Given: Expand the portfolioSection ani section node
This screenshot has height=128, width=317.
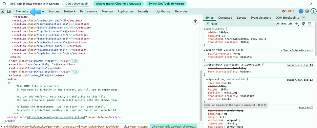Looking at the screenshot, I should [12, 28].
